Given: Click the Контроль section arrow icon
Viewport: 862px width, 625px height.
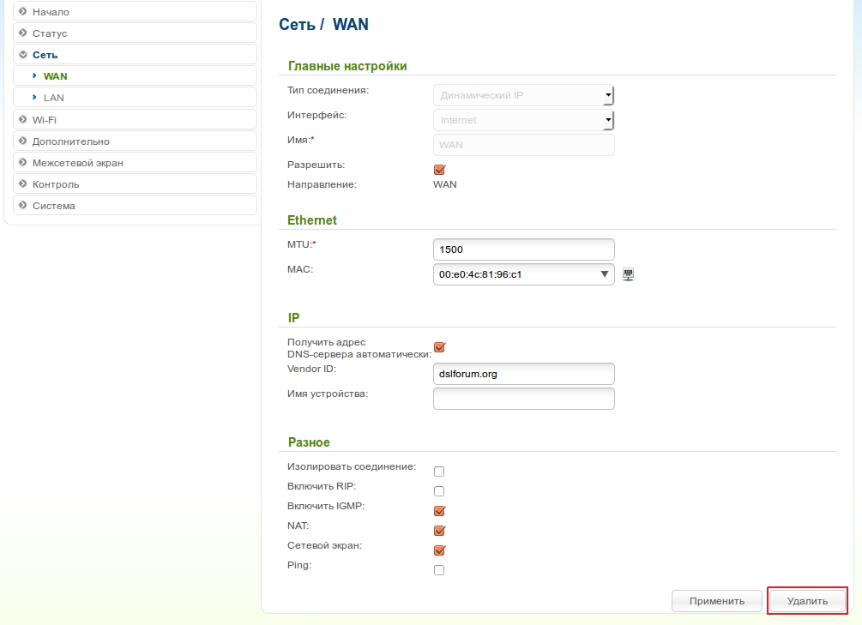Looking at the screenshot, I should 23,184.
